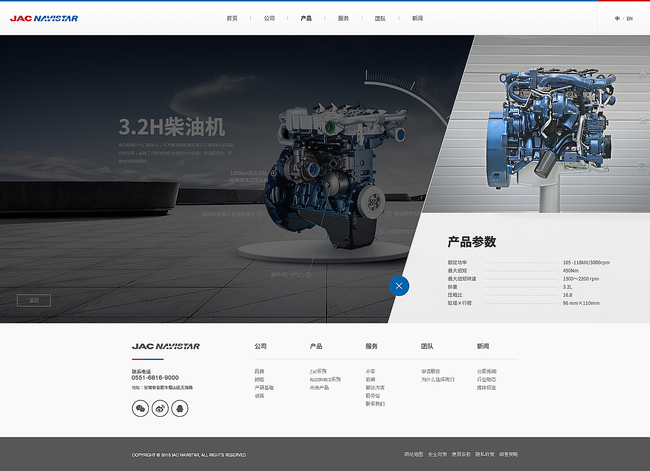Open 销售策略 in bottom bar
The height and width of the screenshot is (471, 650).
pyautogui.click(x=509, y=455)
